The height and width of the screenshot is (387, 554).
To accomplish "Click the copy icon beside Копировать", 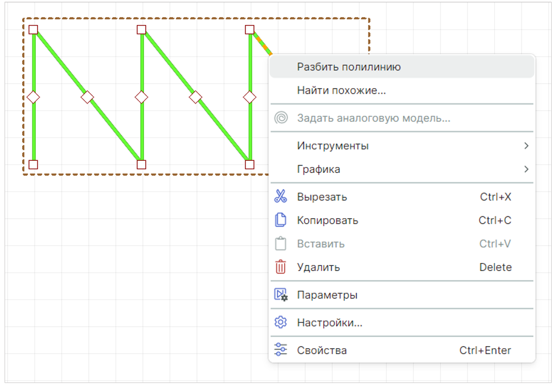I will (280, 220).
